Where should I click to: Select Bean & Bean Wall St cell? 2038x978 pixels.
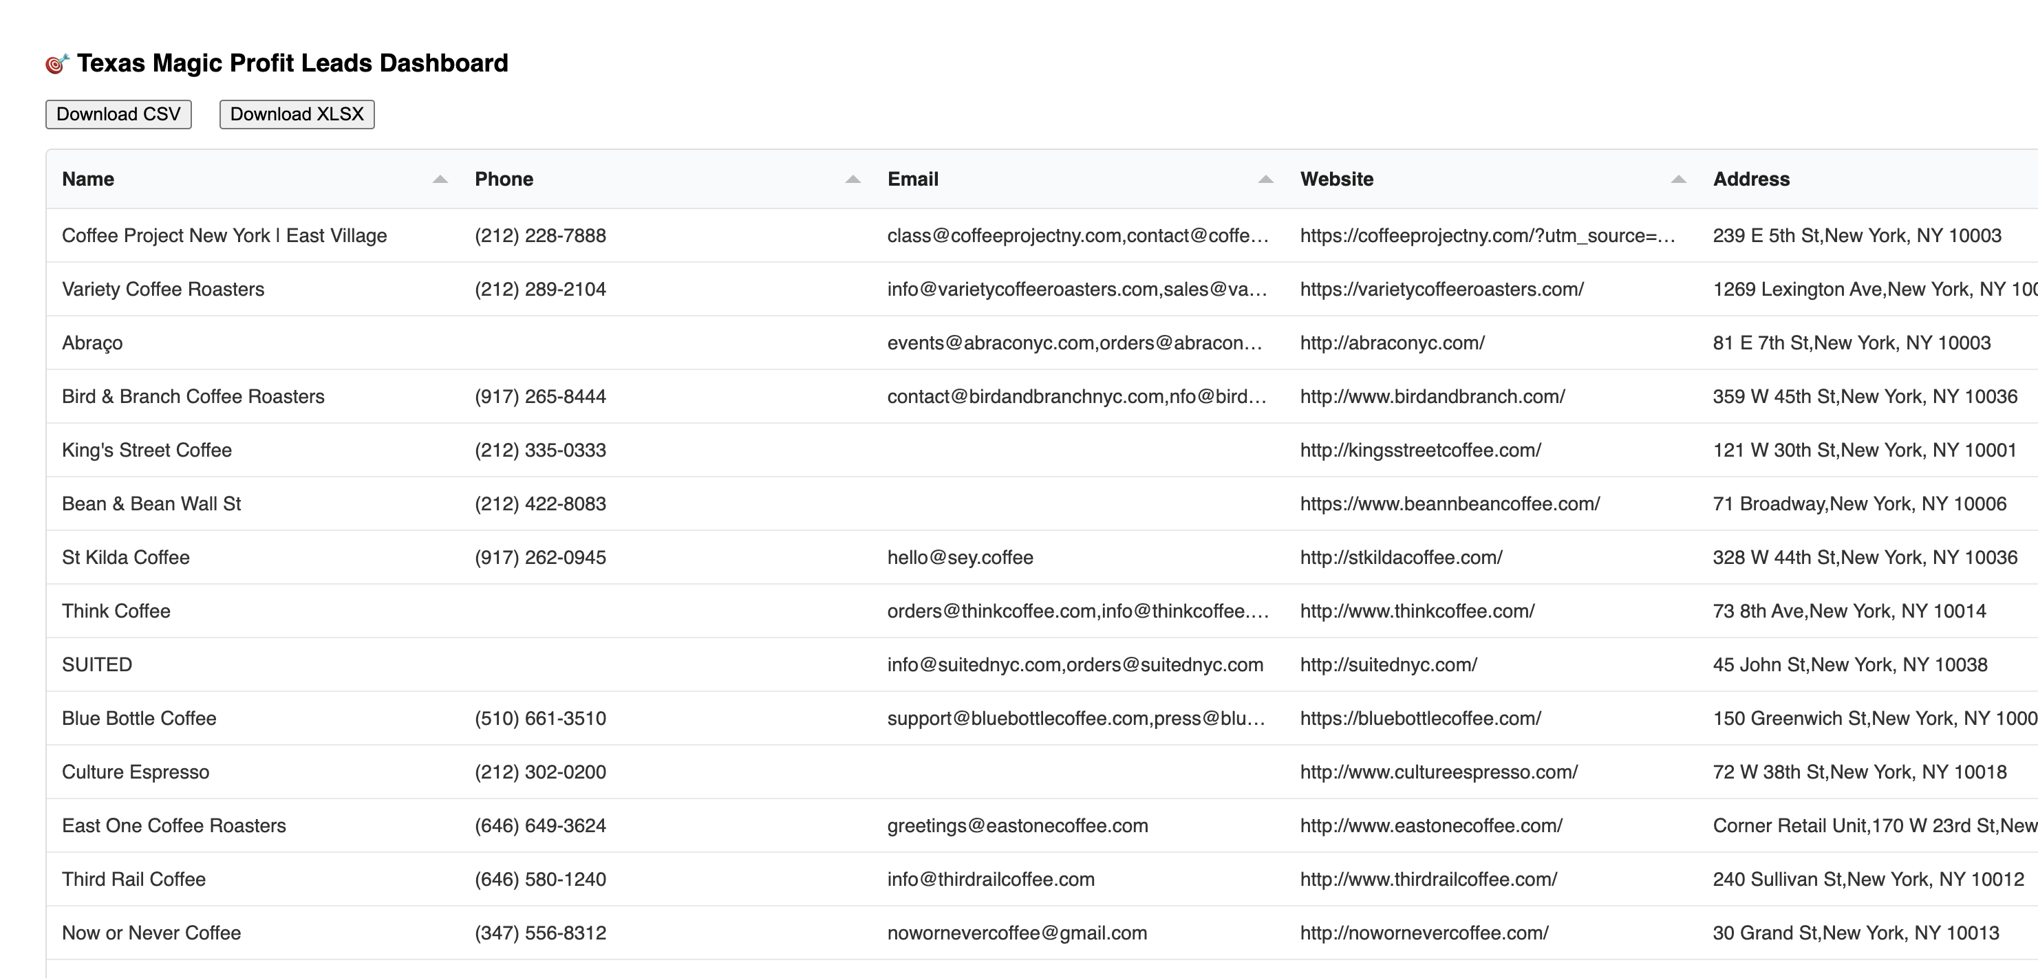pyautogui.click(x=253, y=504)
